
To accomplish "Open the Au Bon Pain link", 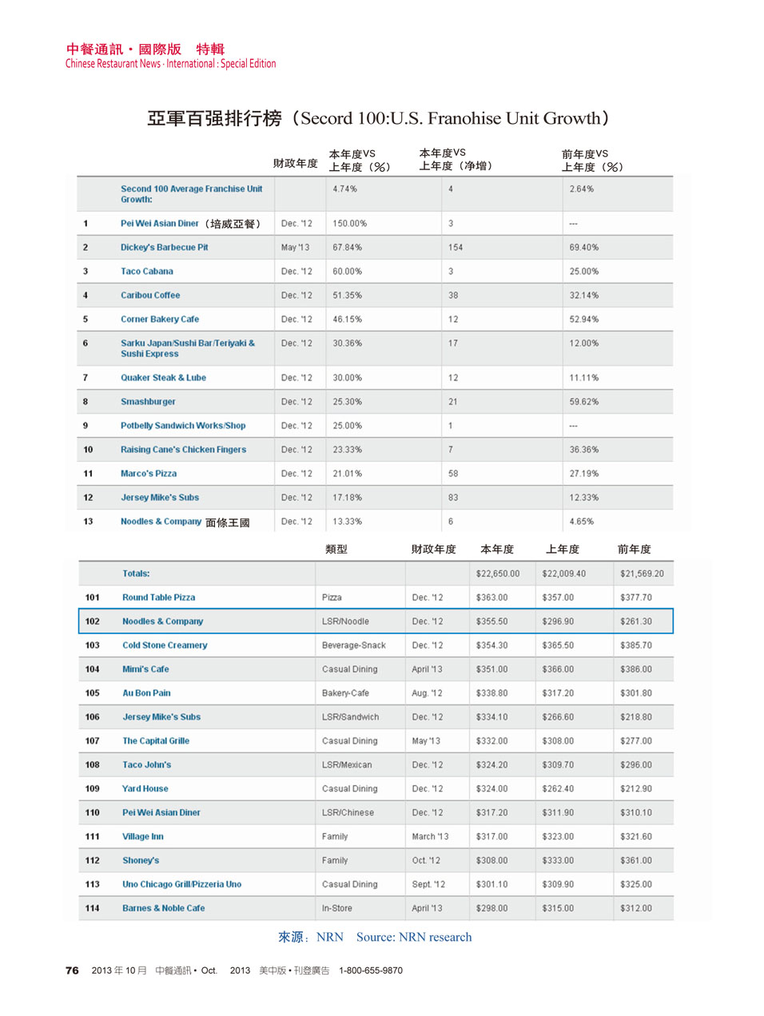I will (146, 693).
